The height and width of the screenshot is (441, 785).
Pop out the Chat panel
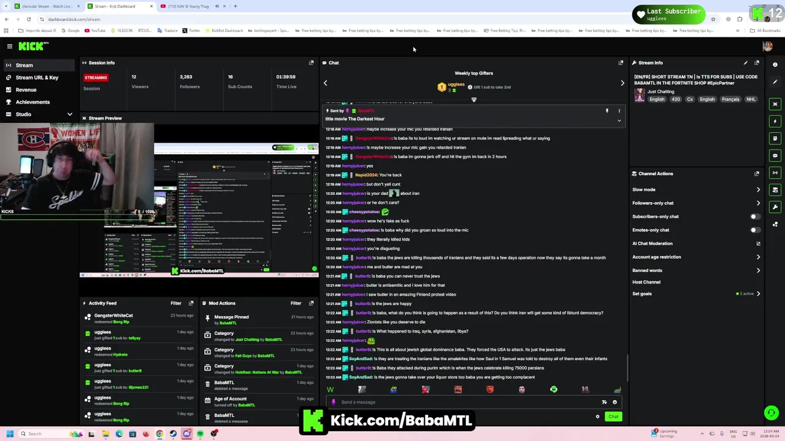point(621,62)
